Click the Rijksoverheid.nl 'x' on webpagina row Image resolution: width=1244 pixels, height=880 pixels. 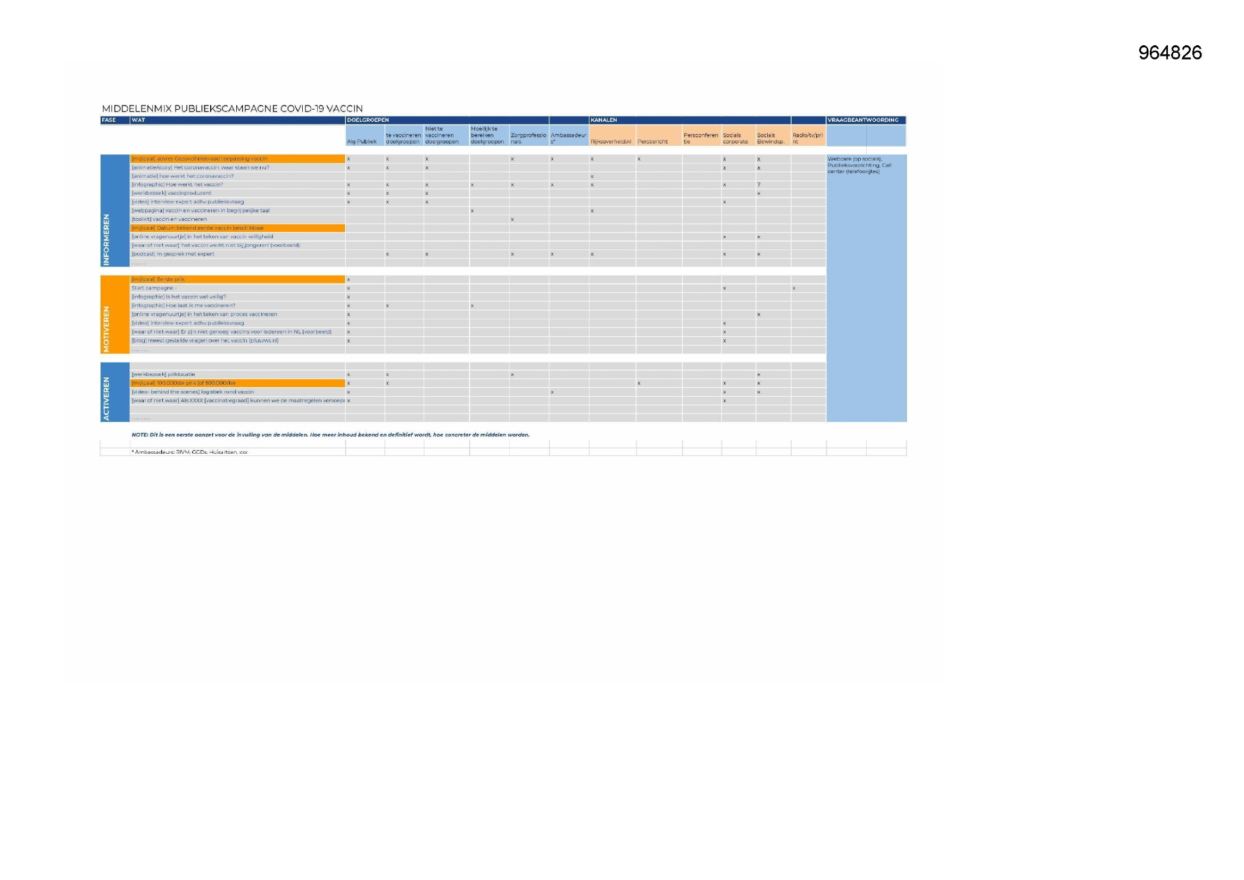pos(592,211)
